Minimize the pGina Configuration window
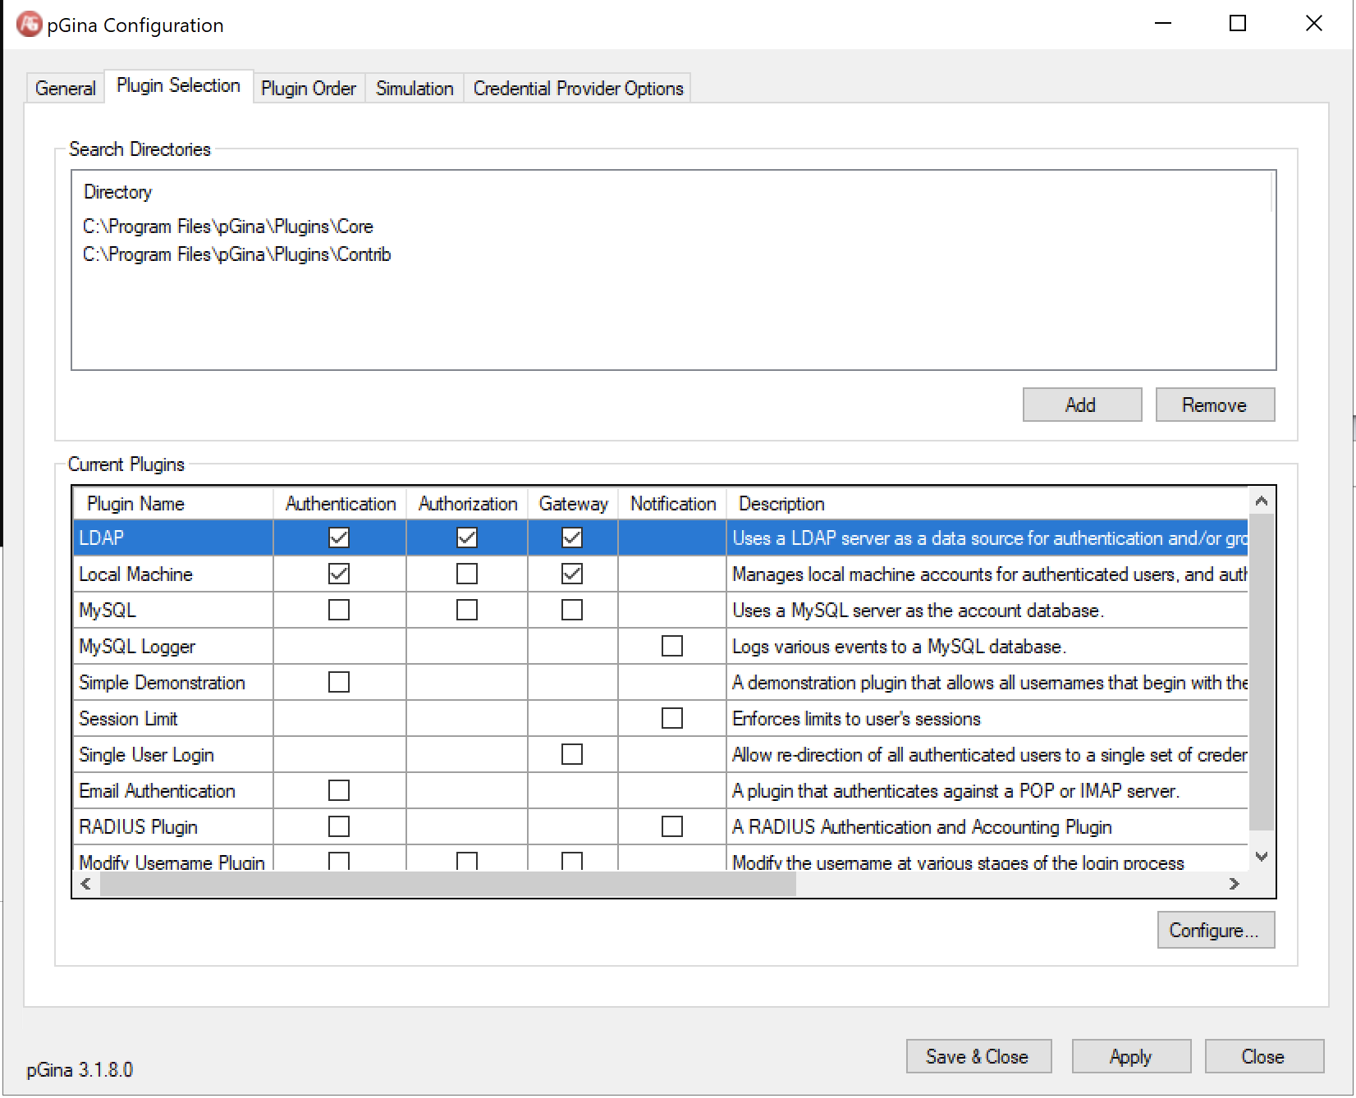 (1162, 24)
